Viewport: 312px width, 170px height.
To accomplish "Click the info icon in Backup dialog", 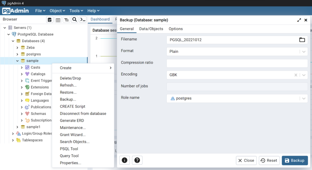I will (x=125, y=160).
